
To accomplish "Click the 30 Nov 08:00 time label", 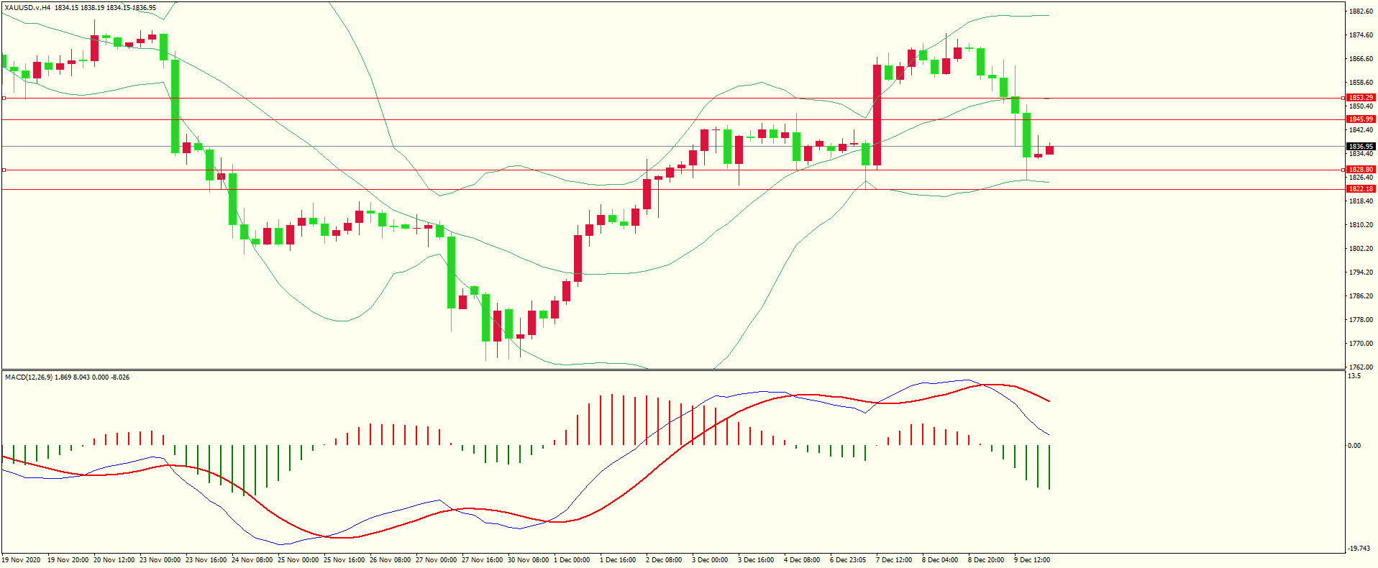I will click(529, 560).
